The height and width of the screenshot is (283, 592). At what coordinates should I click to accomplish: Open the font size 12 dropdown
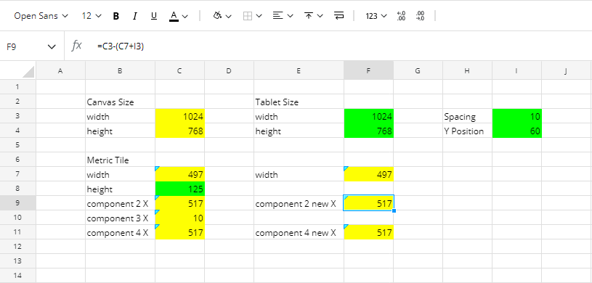pos(92,16)
